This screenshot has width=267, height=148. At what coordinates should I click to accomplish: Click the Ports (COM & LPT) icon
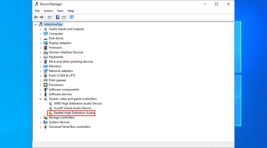click(45, 75)
